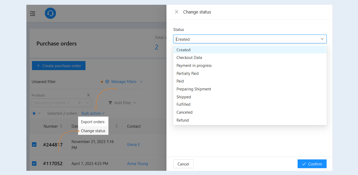Image resolution: width=358 pixels, height=175 pixels.
Task: Click the plus icon in Create purchase order
Action: click(x=39, y=66)
